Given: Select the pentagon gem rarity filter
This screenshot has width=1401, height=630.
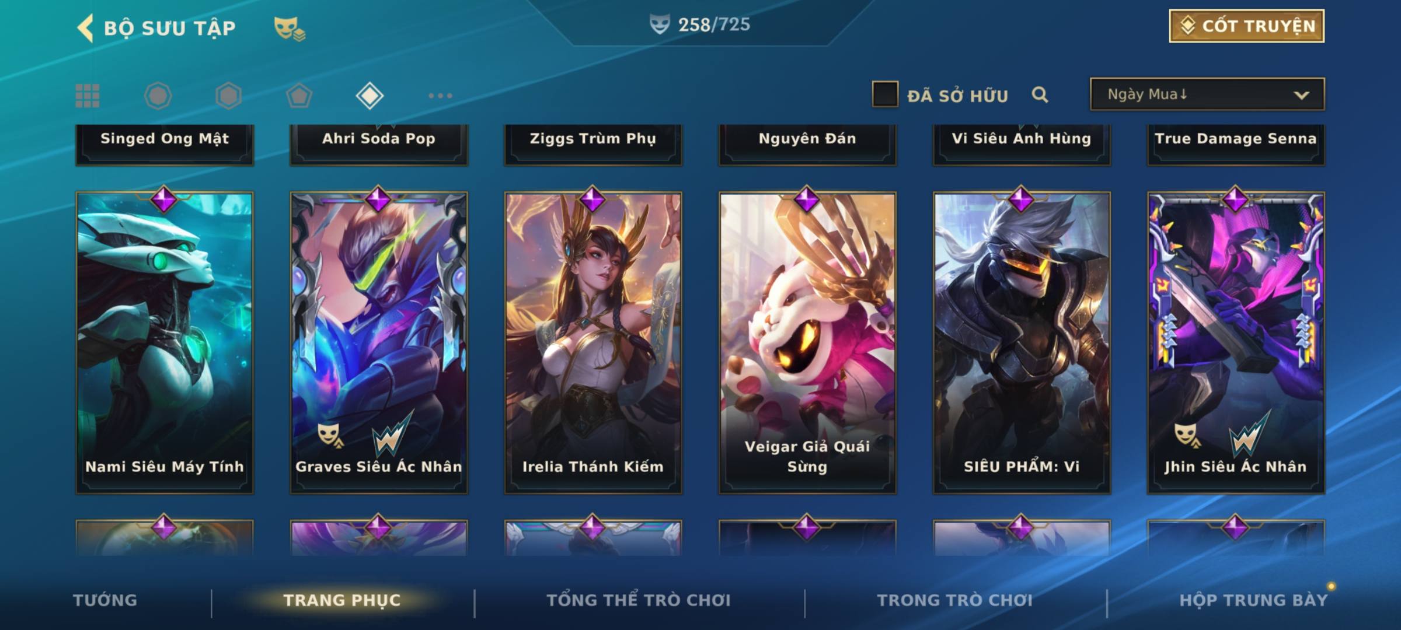Looking at the screenshot, I should (299, 96).
